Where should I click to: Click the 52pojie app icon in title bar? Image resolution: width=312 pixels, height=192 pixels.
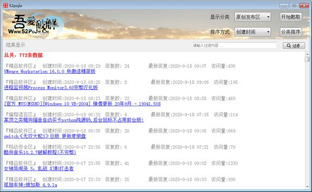click(5, 6)
